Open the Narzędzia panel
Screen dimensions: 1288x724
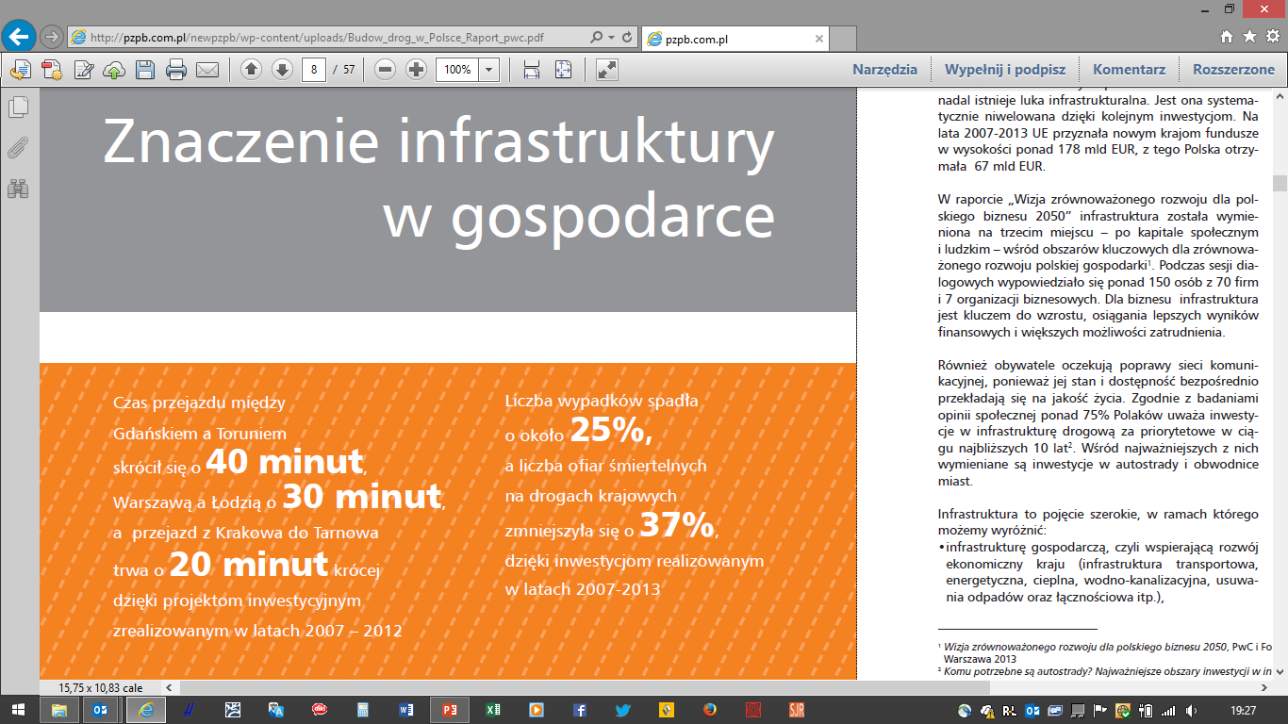(x=884, y=69)
